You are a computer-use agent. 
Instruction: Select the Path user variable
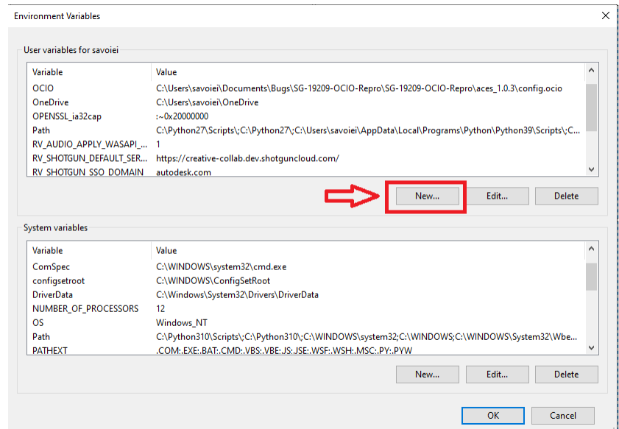point(88,130)
